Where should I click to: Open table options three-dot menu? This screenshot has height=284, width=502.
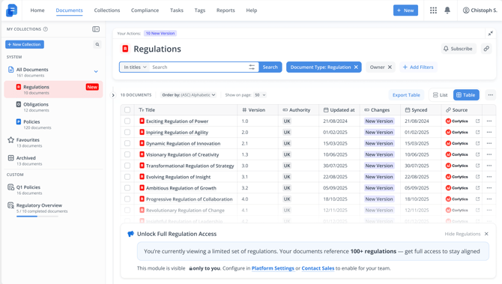(491, 94)
